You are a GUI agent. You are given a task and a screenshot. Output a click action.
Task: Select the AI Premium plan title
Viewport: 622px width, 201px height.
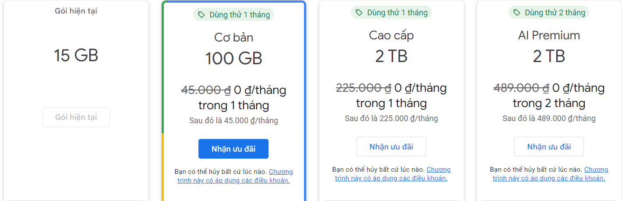(549, 35)
